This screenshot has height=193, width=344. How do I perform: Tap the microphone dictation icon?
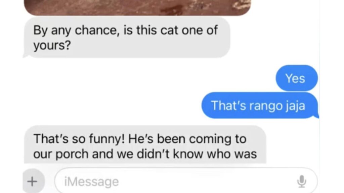click(x=302, y=181)
